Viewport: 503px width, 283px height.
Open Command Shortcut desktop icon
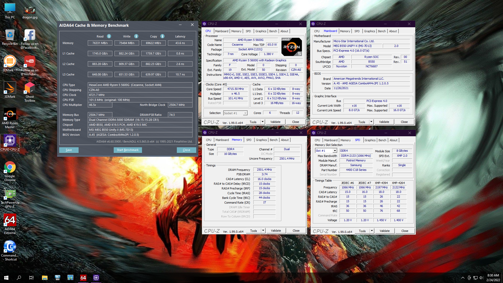(x=10, y=251)
